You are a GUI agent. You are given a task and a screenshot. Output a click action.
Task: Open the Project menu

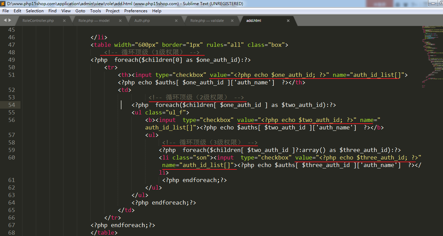(x=113, y=11)
